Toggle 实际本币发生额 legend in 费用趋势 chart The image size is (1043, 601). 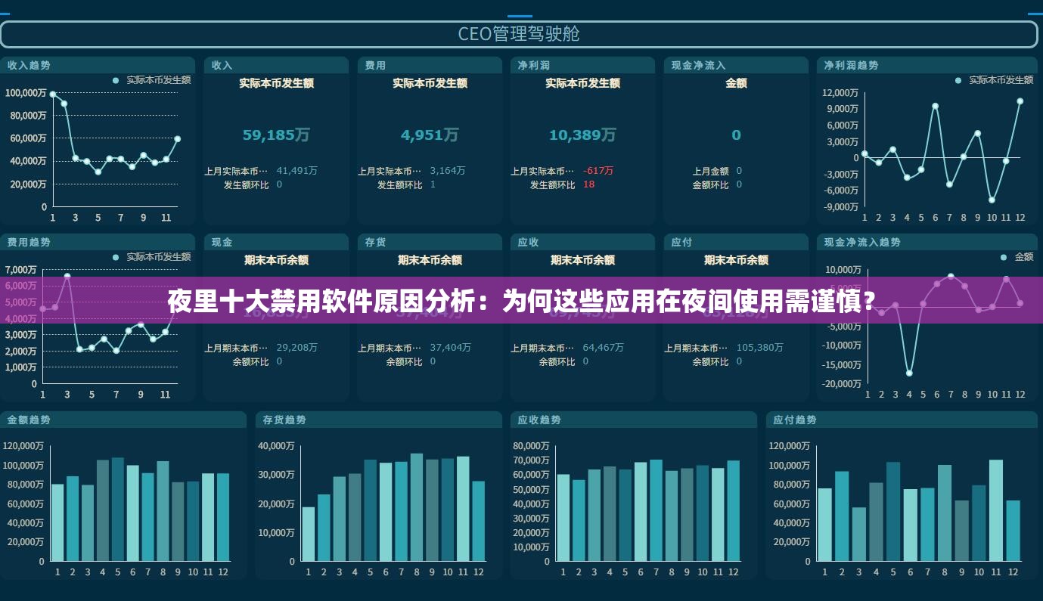[x=152, y=257]
